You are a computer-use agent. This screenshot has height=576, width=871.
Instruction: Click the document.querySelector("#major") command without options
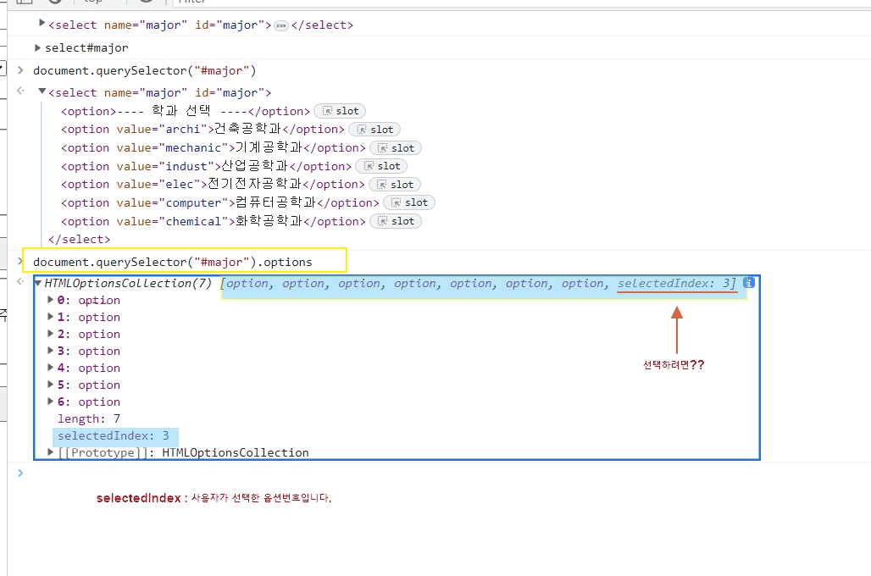click(144, 70)
